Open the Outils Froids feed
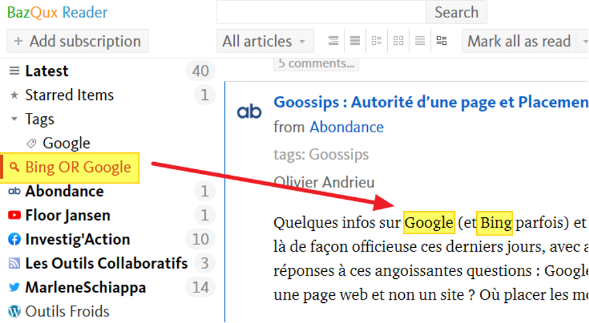Image resolution: width=589 pixels, height=323 pixels. click(67, 311)
